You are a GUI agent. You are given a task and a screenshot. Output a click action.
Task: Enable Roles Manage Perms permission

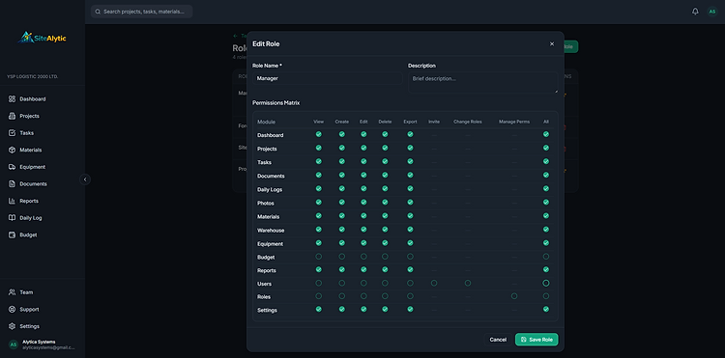514,296
